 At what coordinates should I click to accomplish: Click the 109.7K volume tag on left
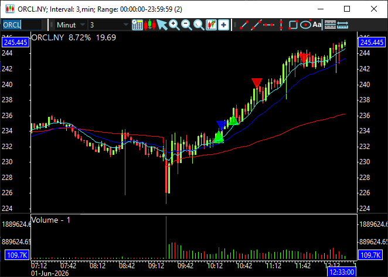(x=17, y=255)
